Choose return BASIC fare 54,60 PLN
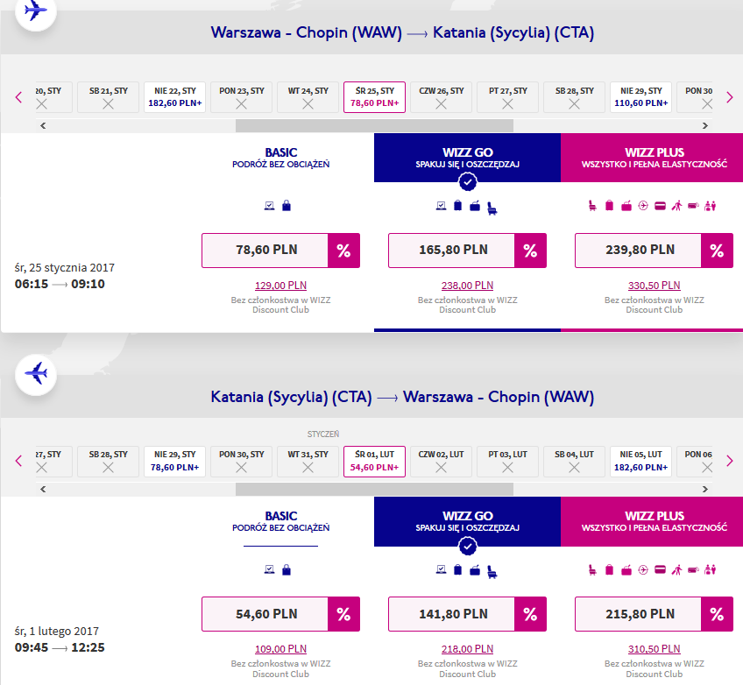Screen dimensions: 743x685 click(265, 614)
